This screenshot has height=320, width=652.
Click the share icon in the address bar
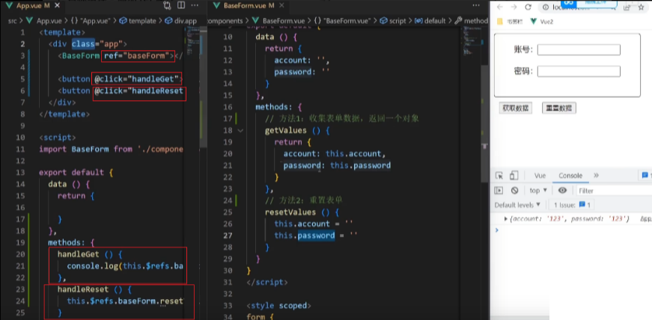(627, 7)
